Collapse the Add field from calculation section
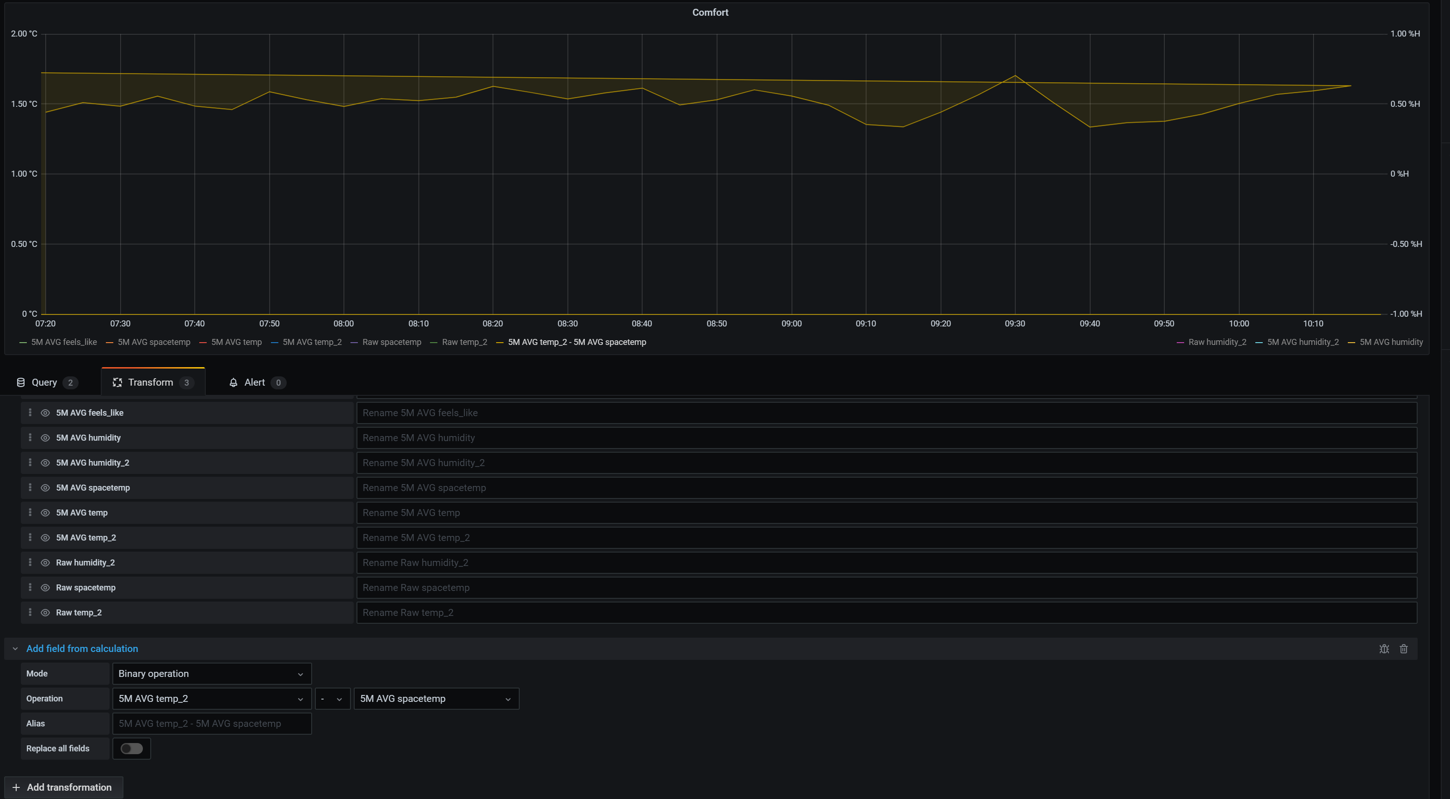This screenshot has height=799, width=1450. 16,649
